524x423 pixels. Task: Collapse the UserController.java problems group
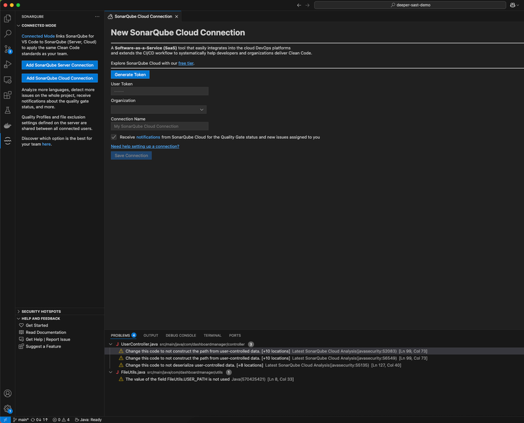[x=111, y=343]
